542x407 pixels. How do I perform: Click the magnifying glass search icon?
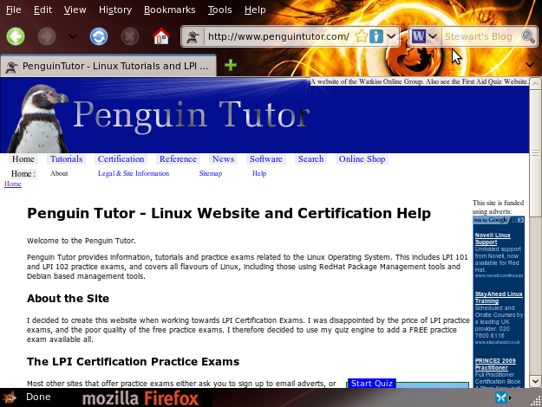coord(528,36)
